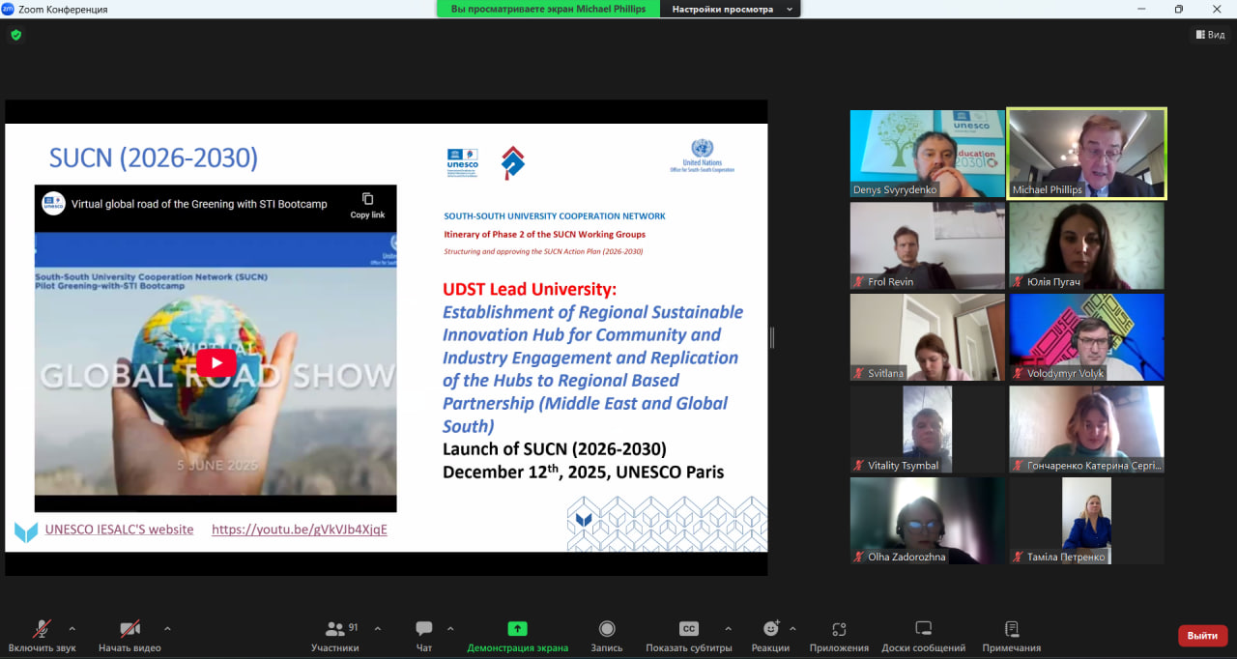The width and height of the screenshot is (1237, 659).
Task: Open the youtu.be link on the slide
Action: tap(299, 530)
